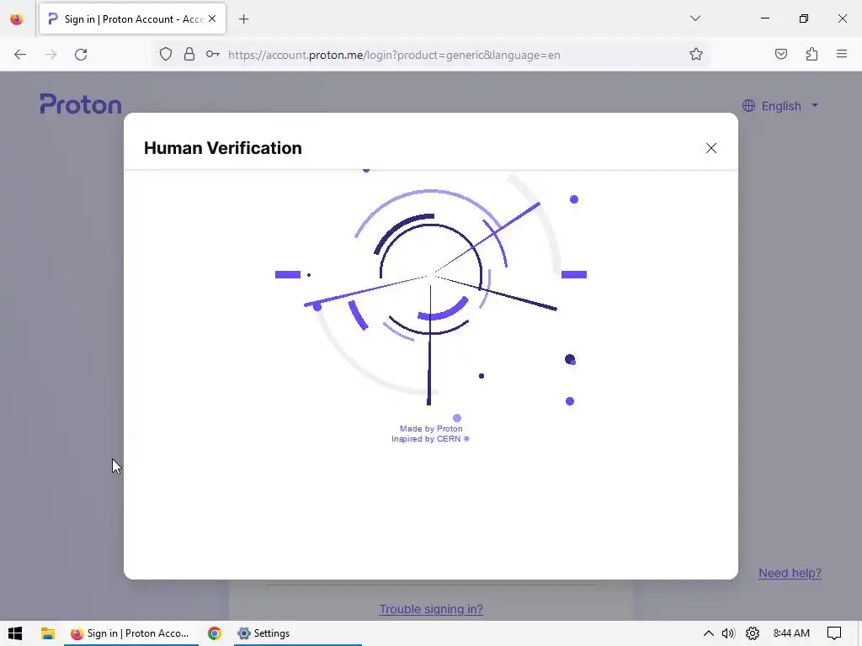Viewport: 862px width, 646px height.
Task: Open a new browser tab
Action: point(243,19)
